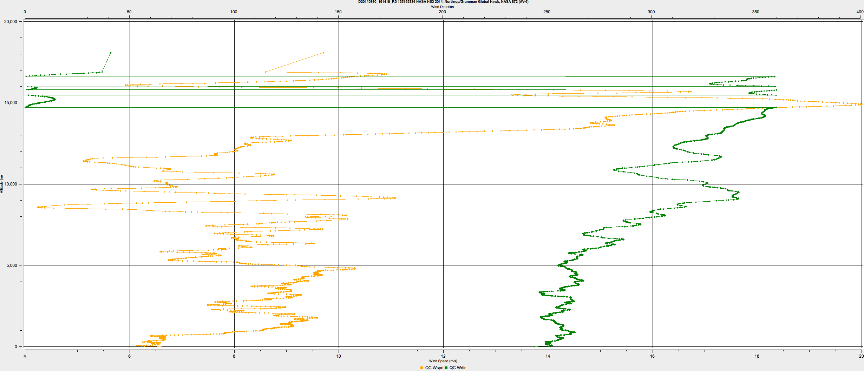Select the QC Wspd legend label

(434, 368)
